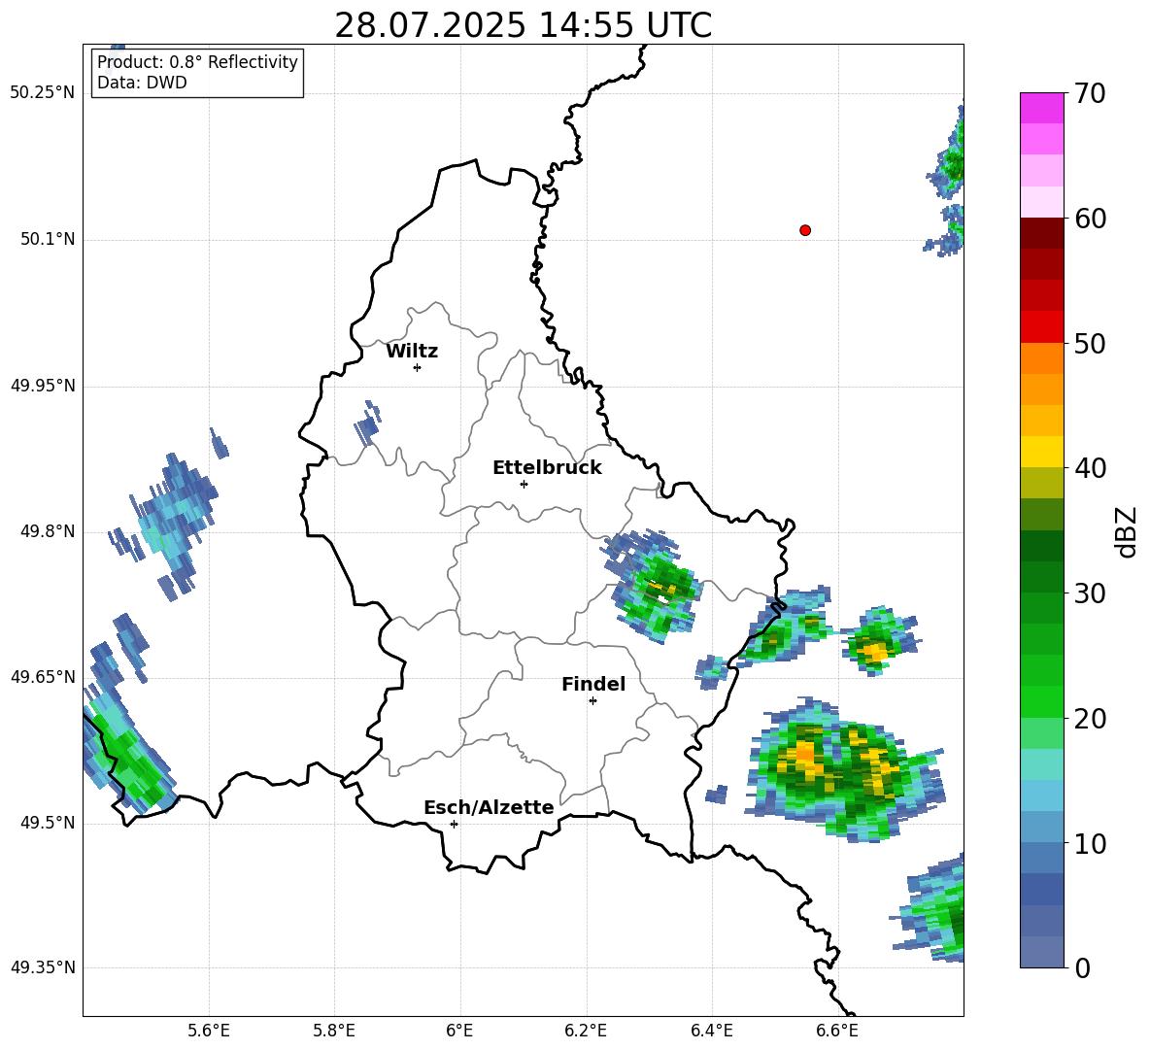Click the colorbar 30 tick label
Screen dimensions: 1150x1050
click(1090, 593)
